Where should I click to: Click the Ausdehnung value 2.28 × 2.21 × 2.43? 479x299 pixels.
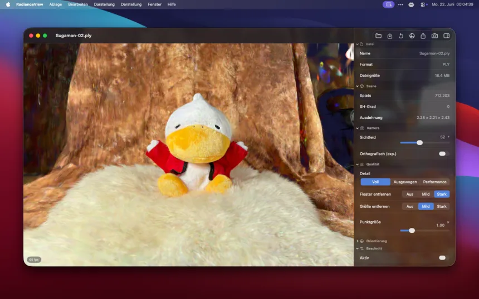433,118
